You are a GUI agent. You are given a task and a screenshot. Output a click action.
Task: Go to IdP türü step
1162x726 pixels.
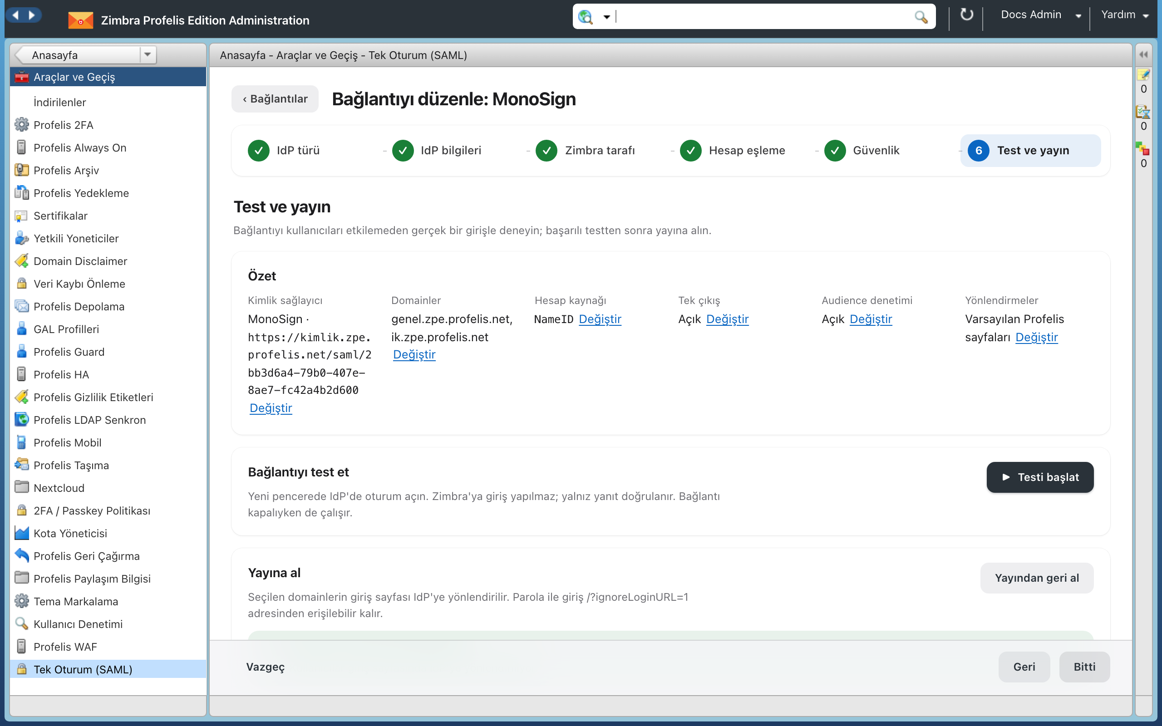point(283,150)
